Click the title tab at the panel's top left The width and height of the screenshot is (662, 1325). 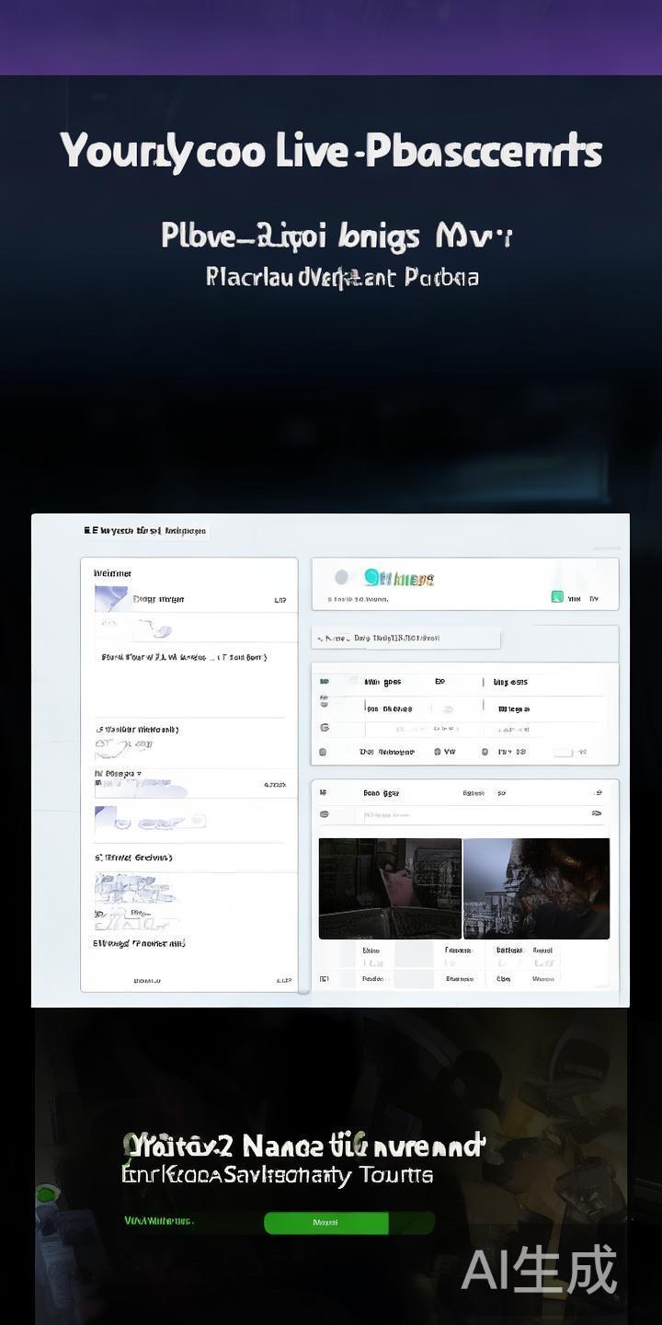click(x=145, y=531)
